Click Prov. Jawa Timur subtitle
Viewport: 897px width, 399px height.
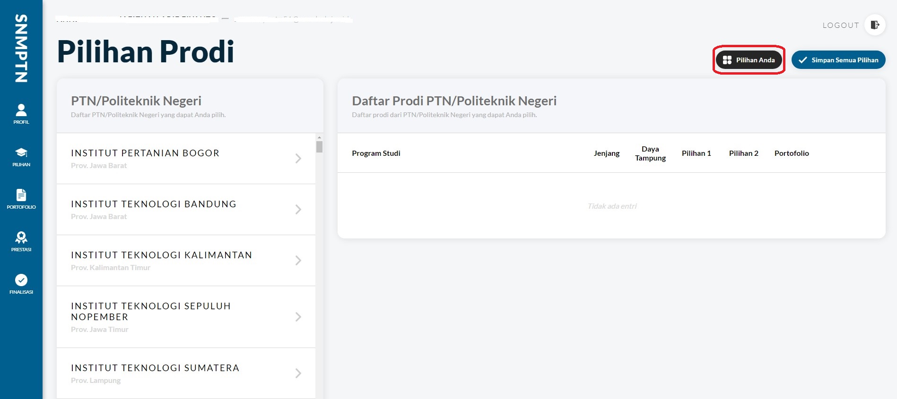click(100, 329)
